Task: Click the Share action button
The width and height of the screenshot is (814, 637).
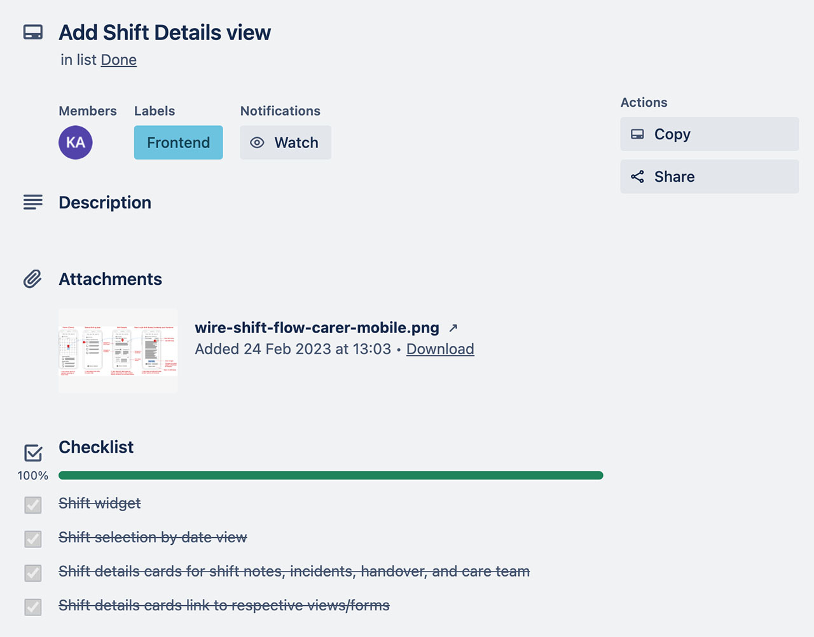Action: (x=709, y=177)
